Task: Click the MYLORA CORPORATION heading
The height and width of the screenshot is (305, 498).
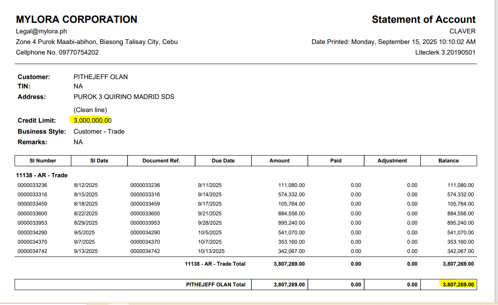Action: click(x=76, y=19)
